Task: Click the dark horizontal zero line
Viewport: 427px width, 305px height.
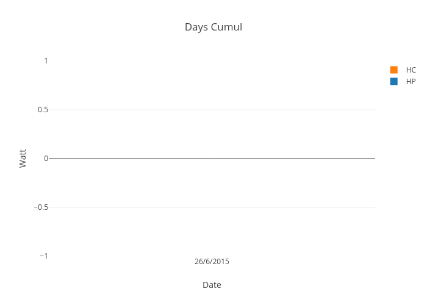Action: click(212, 158)
